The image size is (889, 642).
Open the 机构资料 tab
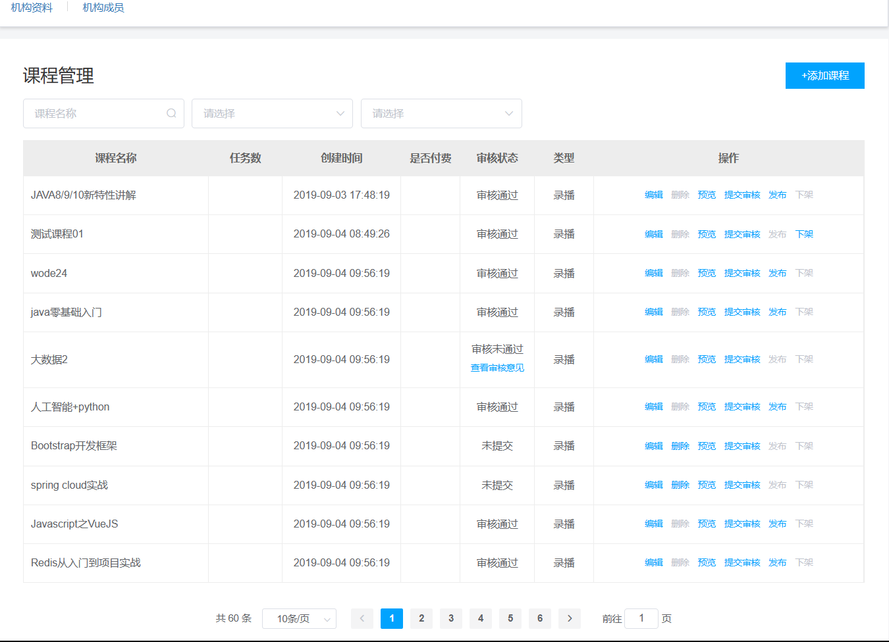32,8
